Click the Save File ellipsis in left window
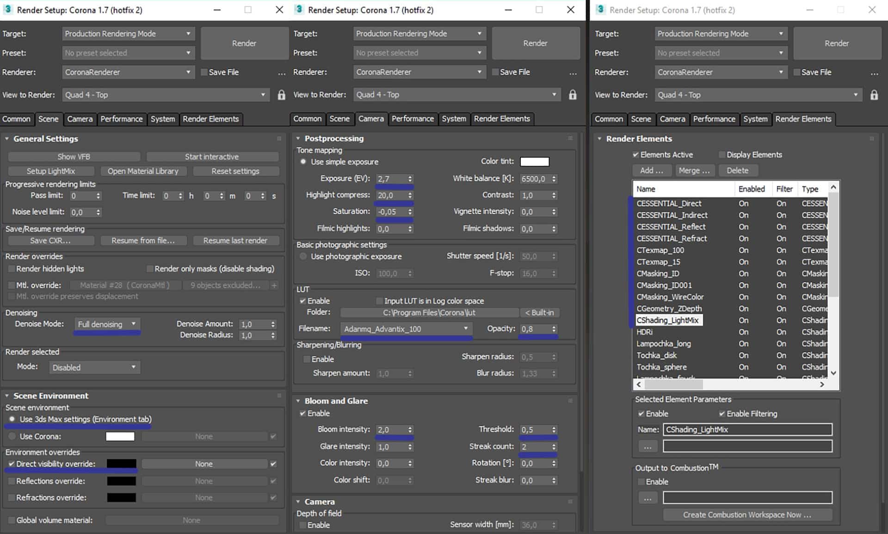This screenshot has height=534, width=888. click(x=282, y=73)
